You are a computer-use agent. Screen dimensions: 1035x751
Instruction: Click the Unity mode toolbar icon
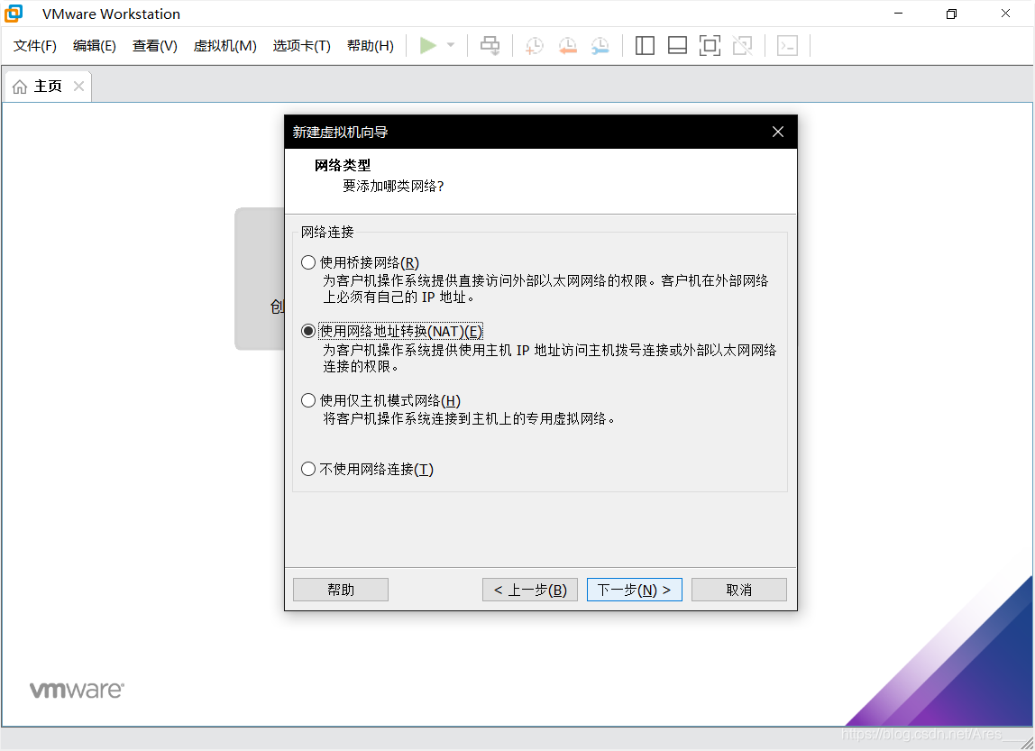(x=743, y=46)
